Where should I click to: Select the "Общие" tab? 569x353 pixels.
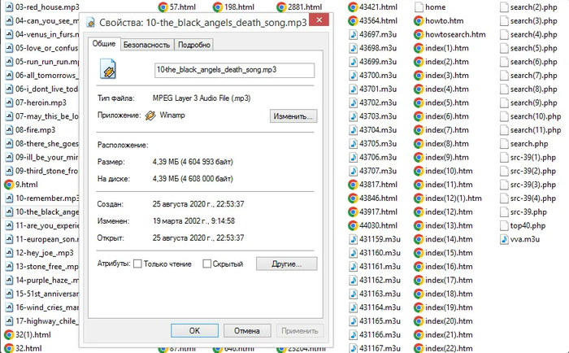pyautogui.click(x=102, y=44)
